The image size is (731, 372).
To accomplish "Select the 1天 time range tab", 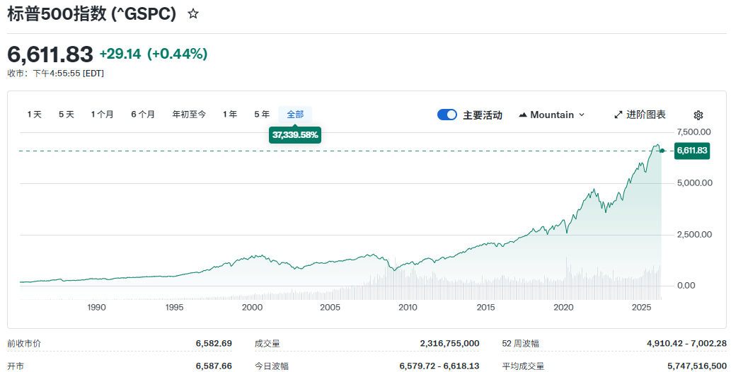I will pyautogui.click(x=35, y=114).
